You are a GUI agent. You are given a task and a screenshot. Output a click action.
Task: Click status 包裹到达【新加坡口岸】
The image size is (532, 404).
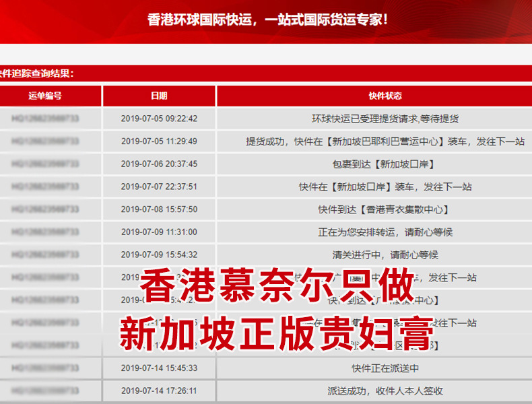385,164
